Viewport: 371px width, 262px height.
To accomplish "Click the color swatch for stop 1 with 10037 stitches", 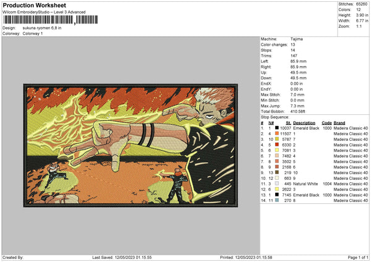I will click(x=276, y=128).
